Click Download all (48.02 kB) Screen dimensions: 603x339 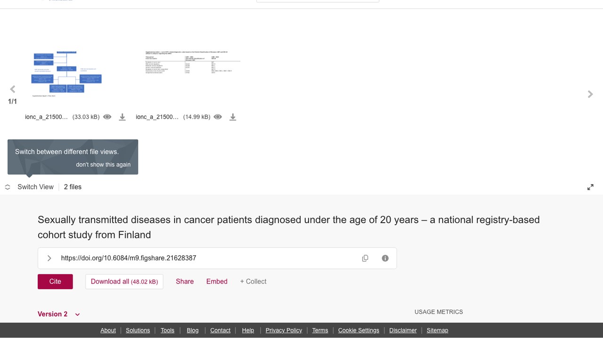(124, 282)
